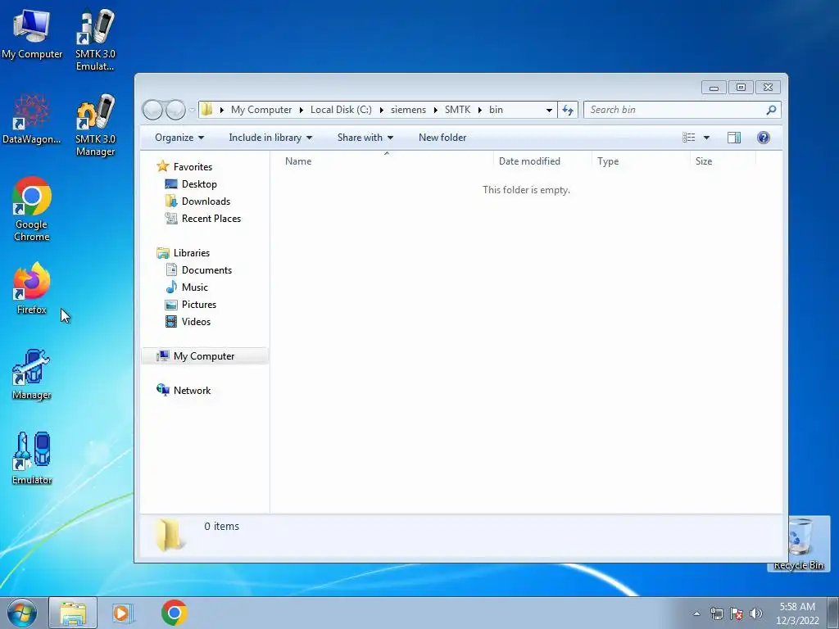Open the DataWagon desktop shortcut

pos(32,120)
